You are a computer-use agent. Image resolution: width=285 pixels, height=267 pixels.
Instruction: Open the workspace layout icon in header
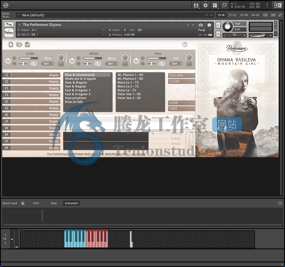pyautogui.click(x=215, y=6)
